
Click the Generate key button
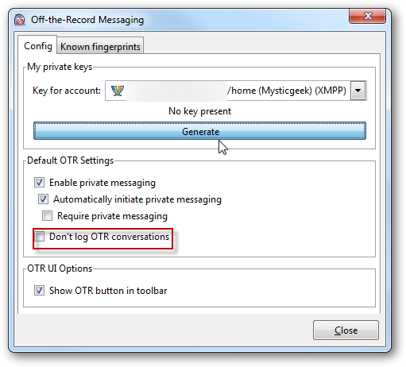pyautogui.click(x=199, y=131)
